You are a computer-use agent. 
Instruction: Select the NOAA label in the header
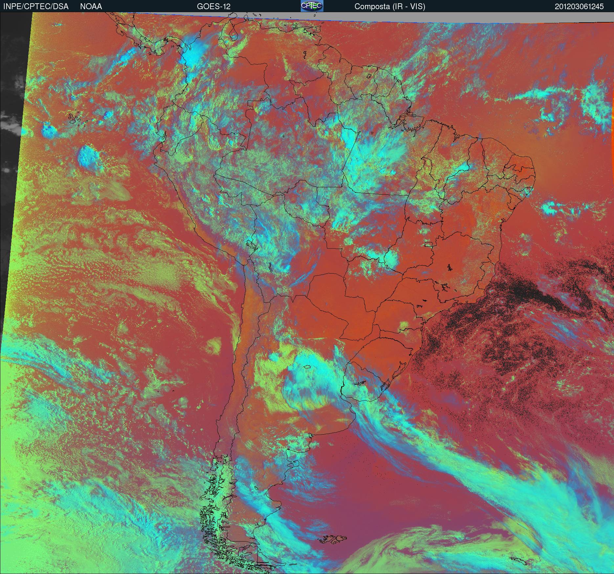click(91, 7)
